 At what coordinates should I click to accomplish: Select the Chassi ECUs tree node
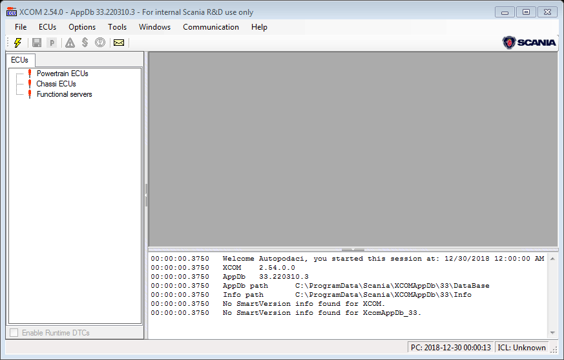pos(56,84)
